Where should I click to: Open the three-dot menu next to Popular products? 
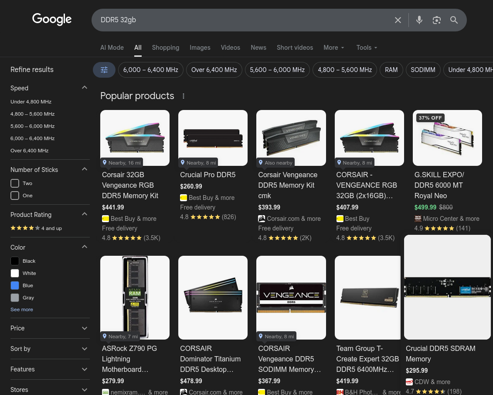coord(184,96)
